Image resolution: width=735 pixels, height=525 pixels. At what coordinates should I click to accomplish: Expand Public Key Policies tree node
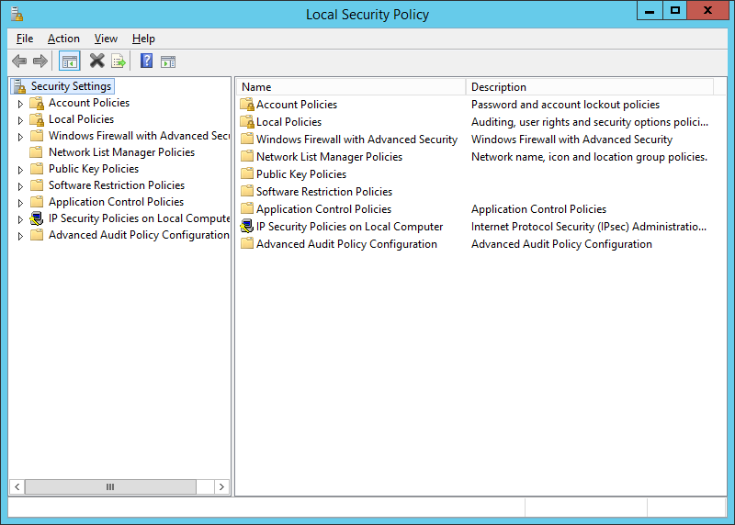pos(20,170)
